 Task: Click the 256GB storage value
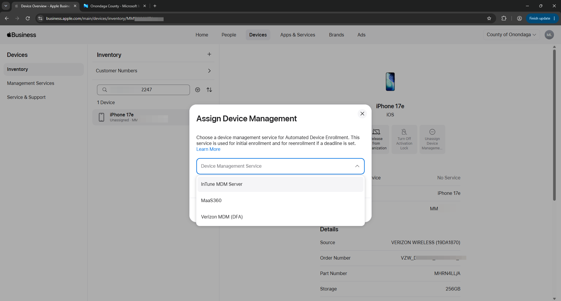tap(453, 289)
